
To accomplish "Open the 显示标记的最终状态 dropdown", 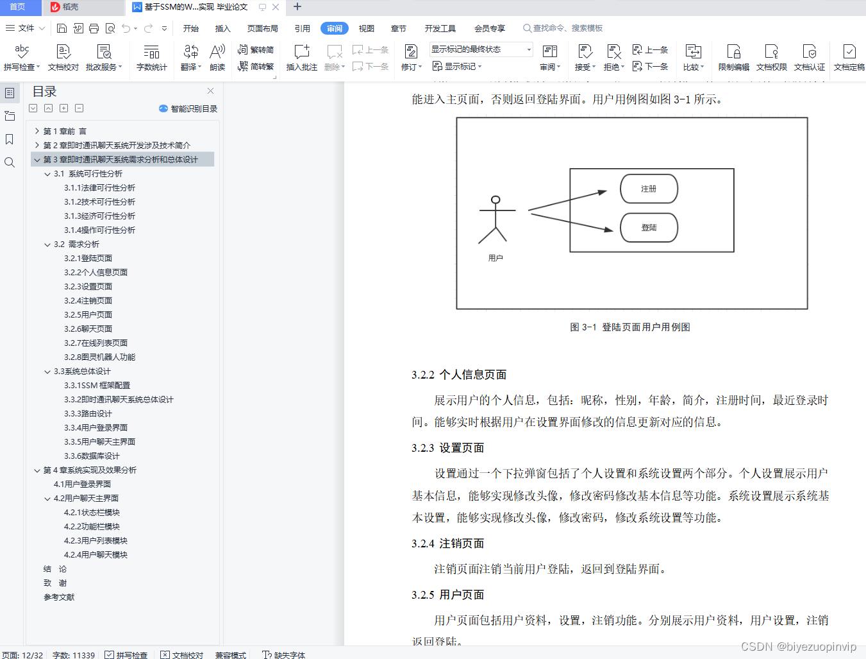I will [481, 49].
